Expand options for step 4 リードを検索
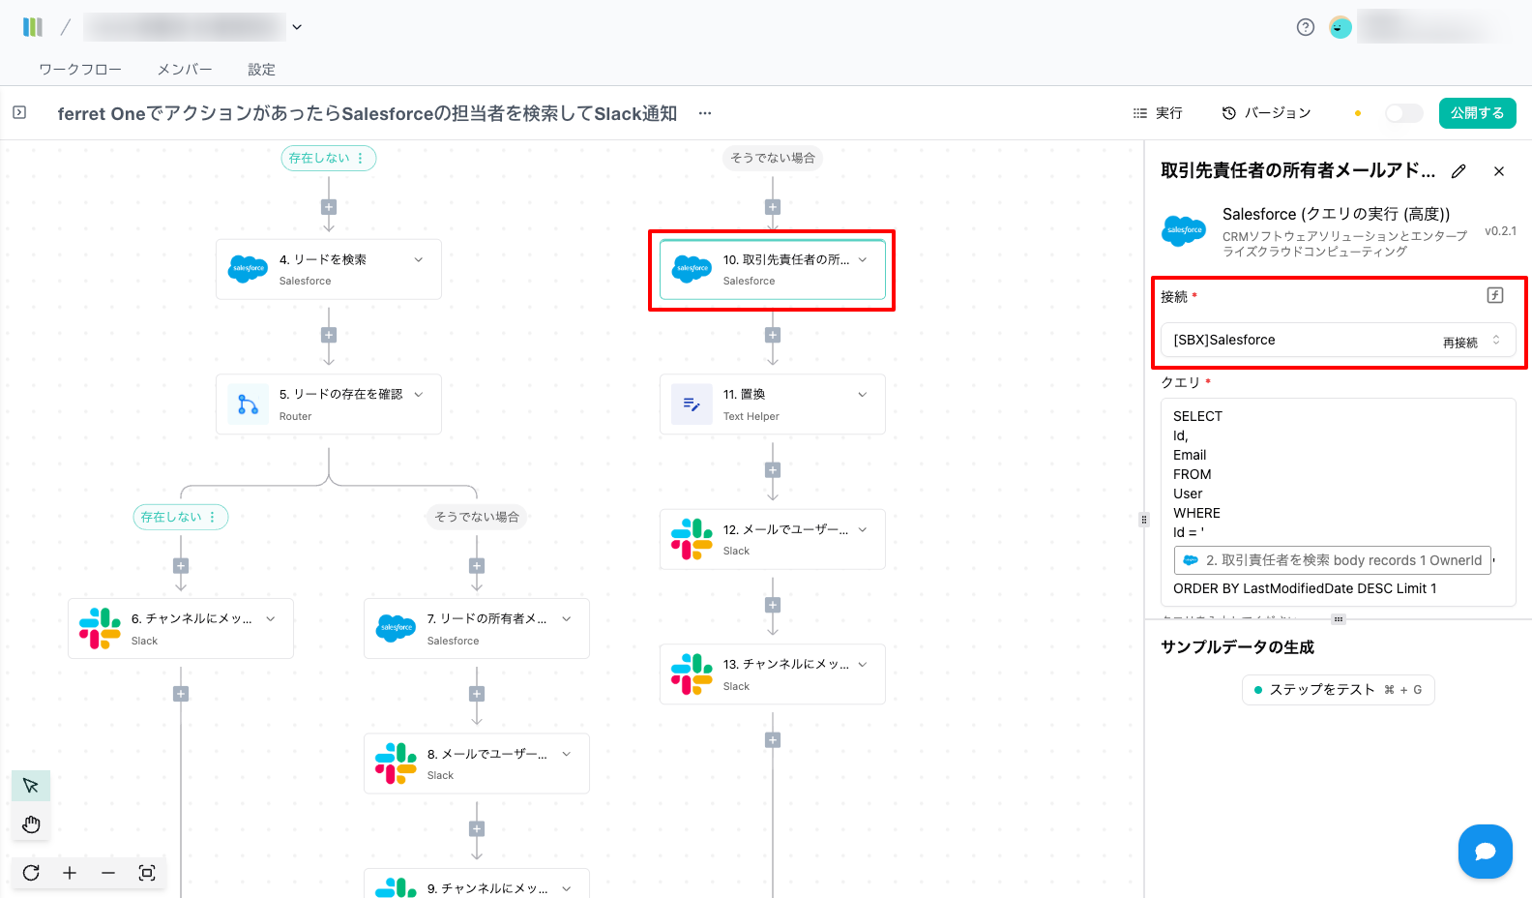 419,259
